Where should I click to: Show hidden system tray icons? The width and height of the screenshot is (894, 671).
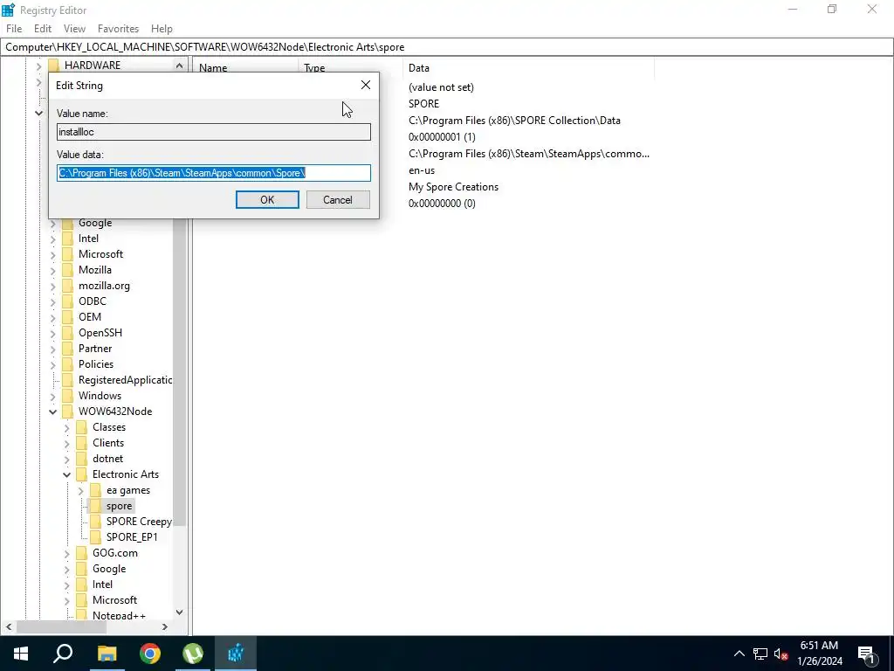pos(739,654)
